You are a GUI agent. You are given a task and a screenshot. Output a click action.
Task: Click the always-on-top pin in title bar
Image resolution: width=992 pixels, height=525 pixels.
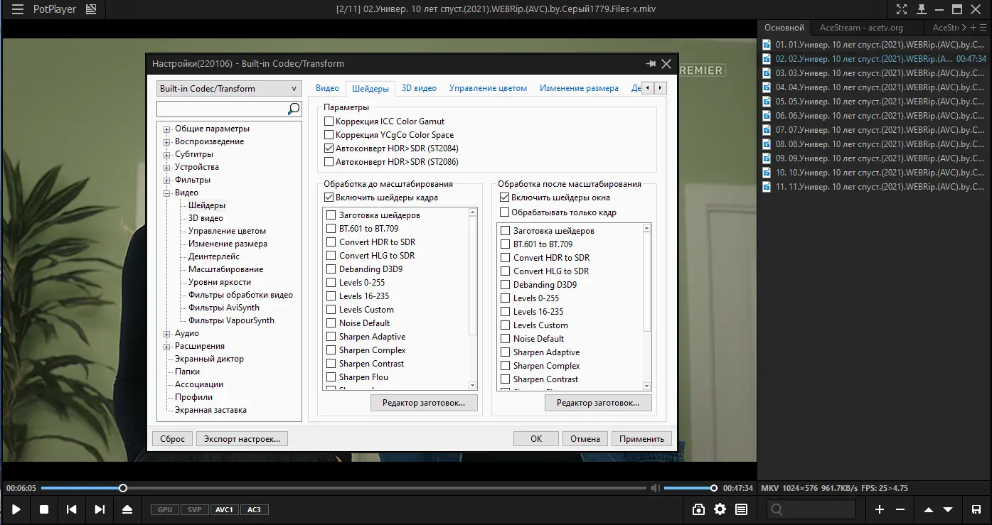(922, 9)
